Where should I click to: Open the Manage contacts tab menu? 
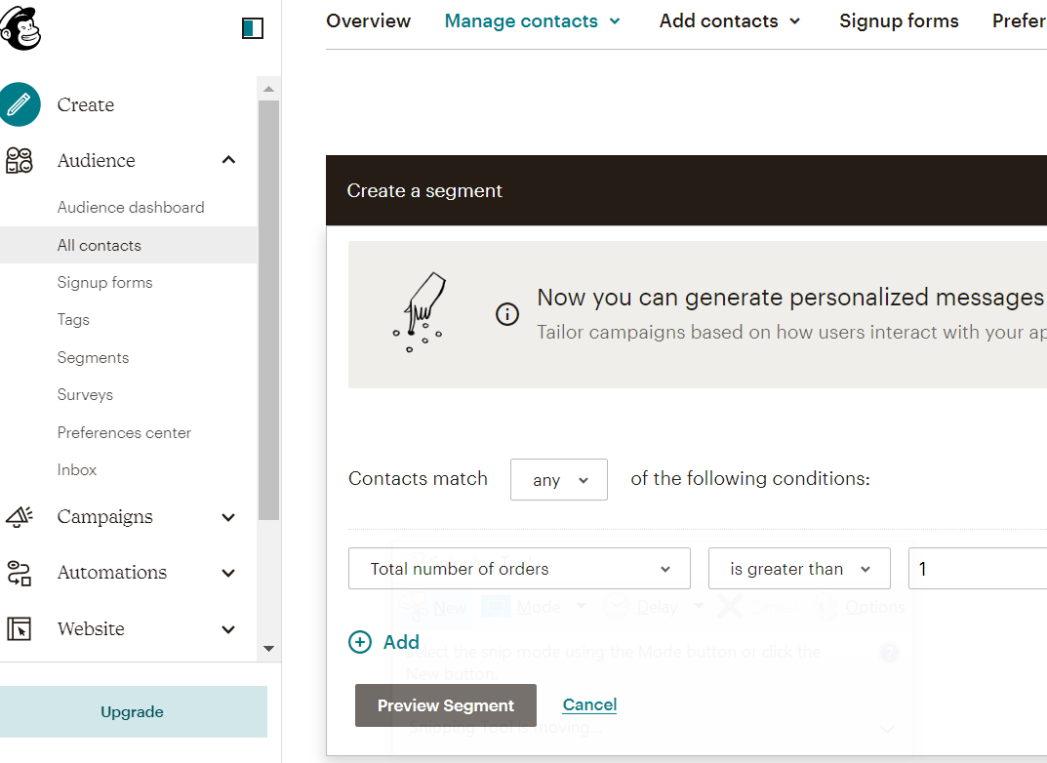(x=532, y=21)
